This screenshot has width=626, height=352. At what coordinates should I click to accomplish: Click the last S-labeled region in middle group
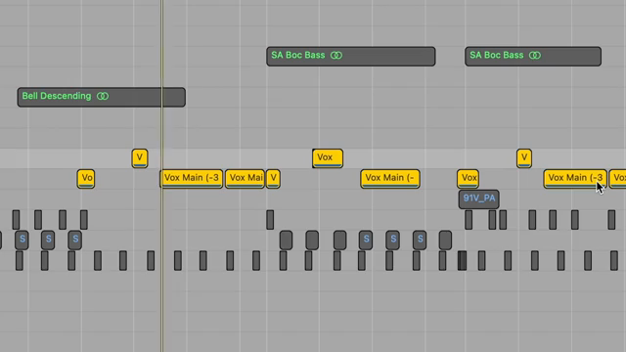[x=420, y=240]
